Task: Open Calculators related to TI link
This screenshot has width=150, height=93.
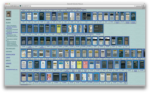Action: point(12,40)
